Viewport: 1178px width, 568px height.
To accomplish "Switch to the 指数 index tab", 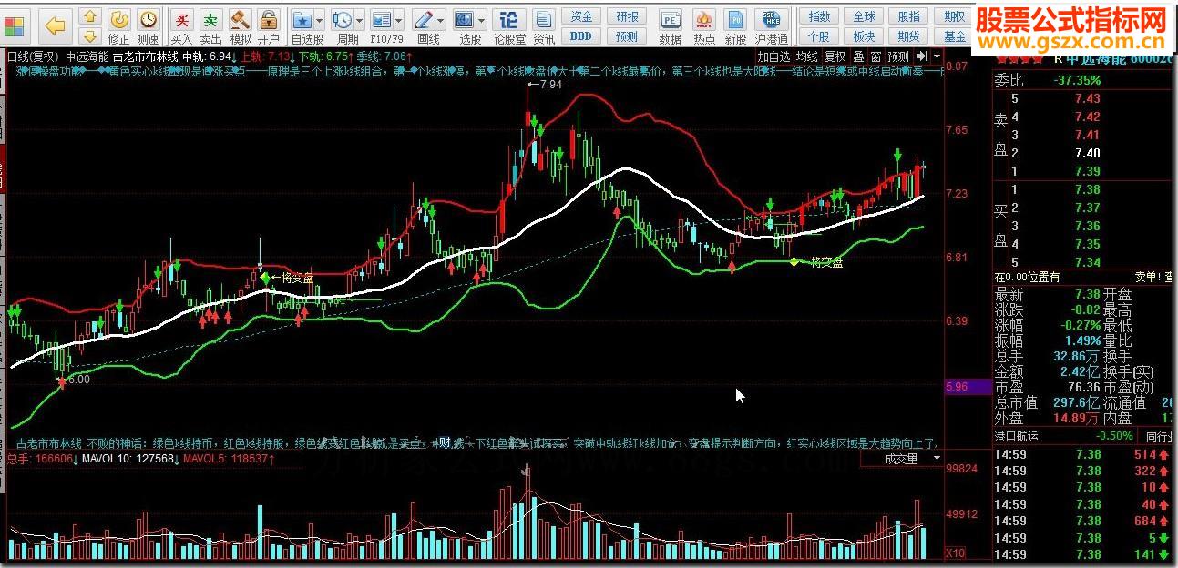I will coord(819,16).
